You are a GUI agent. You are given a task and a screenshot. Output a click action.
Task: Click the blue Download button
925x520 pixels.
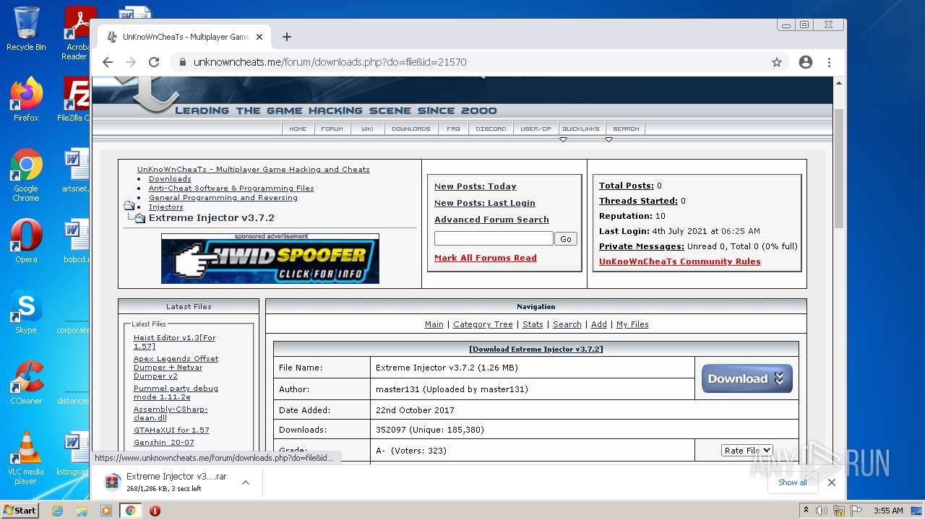(x=747, y=378)
